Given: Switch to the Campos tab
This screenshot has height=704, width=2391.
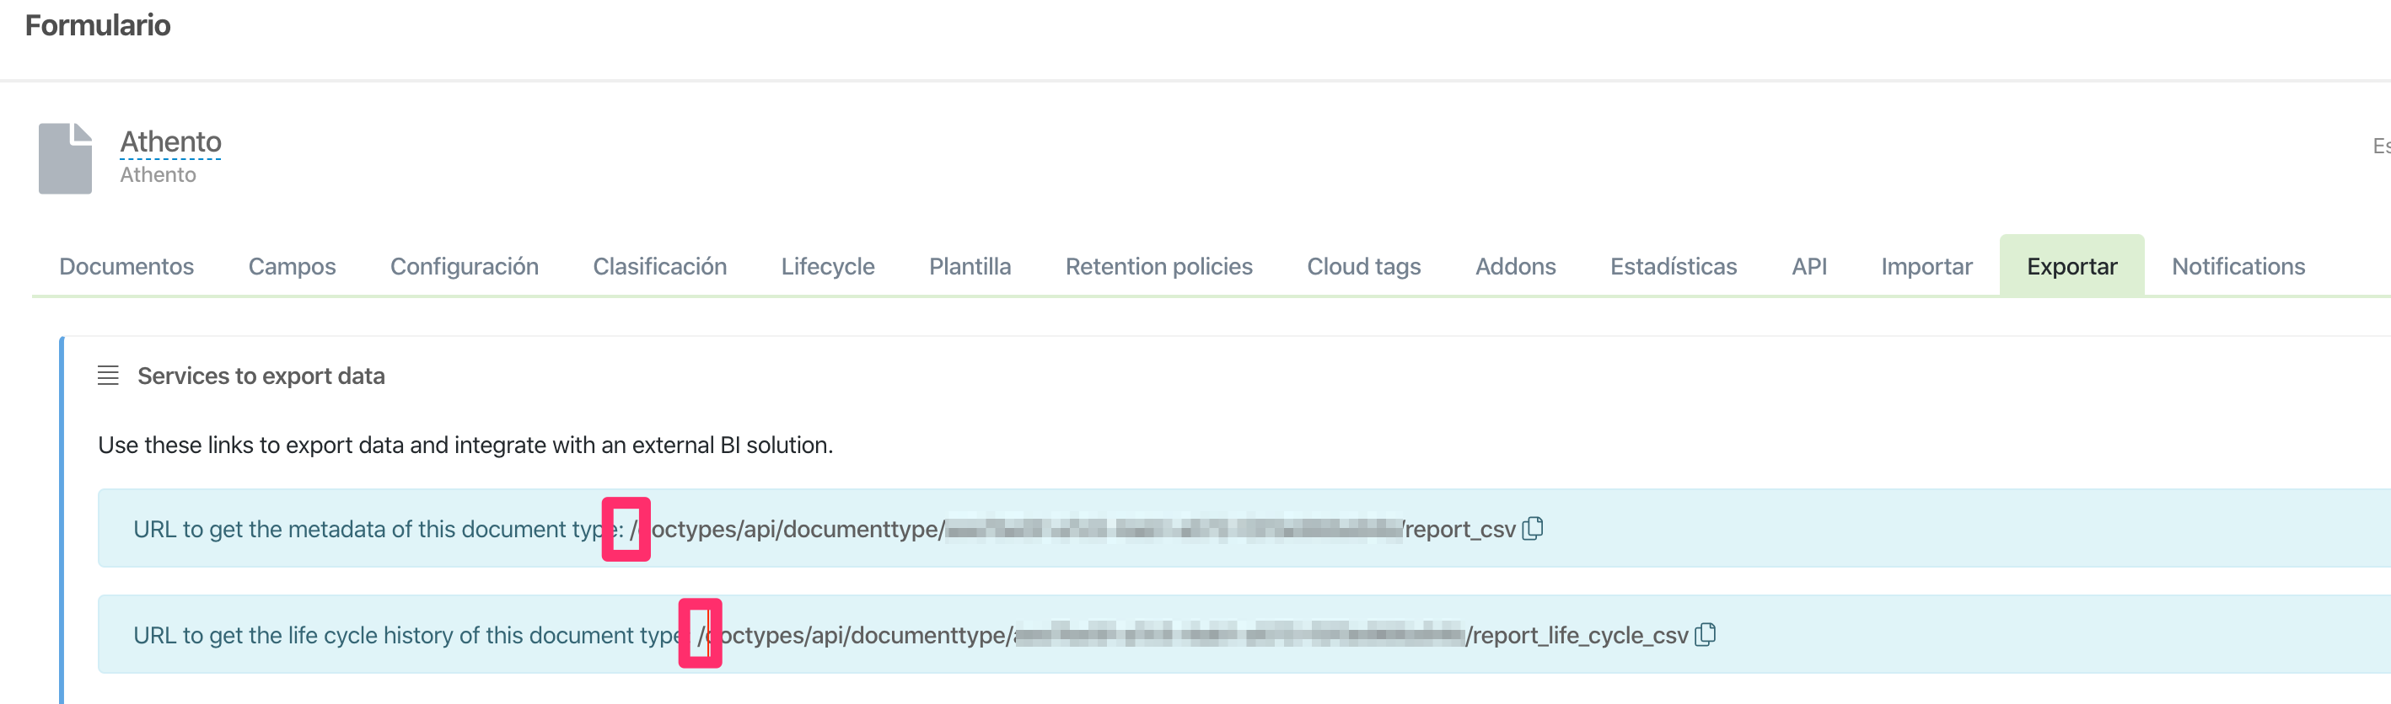Looking at the screenshot, I should click(x=292, y=267).
